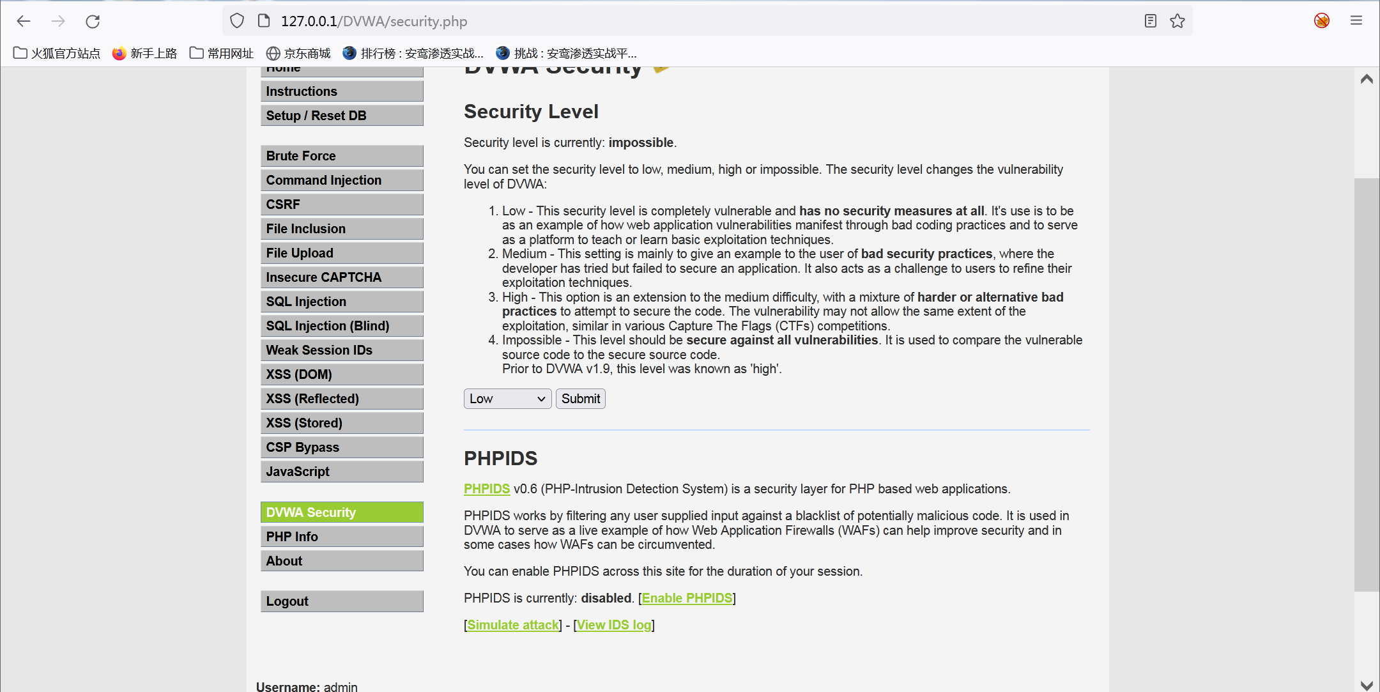Reload the page with refresh icon
1380x692 pixels.
pos(93,21)
